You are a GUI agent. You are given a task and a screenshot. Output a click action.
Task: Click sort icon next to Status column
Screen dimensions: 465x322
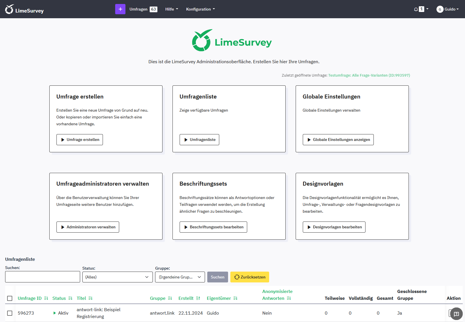point(70,298)
